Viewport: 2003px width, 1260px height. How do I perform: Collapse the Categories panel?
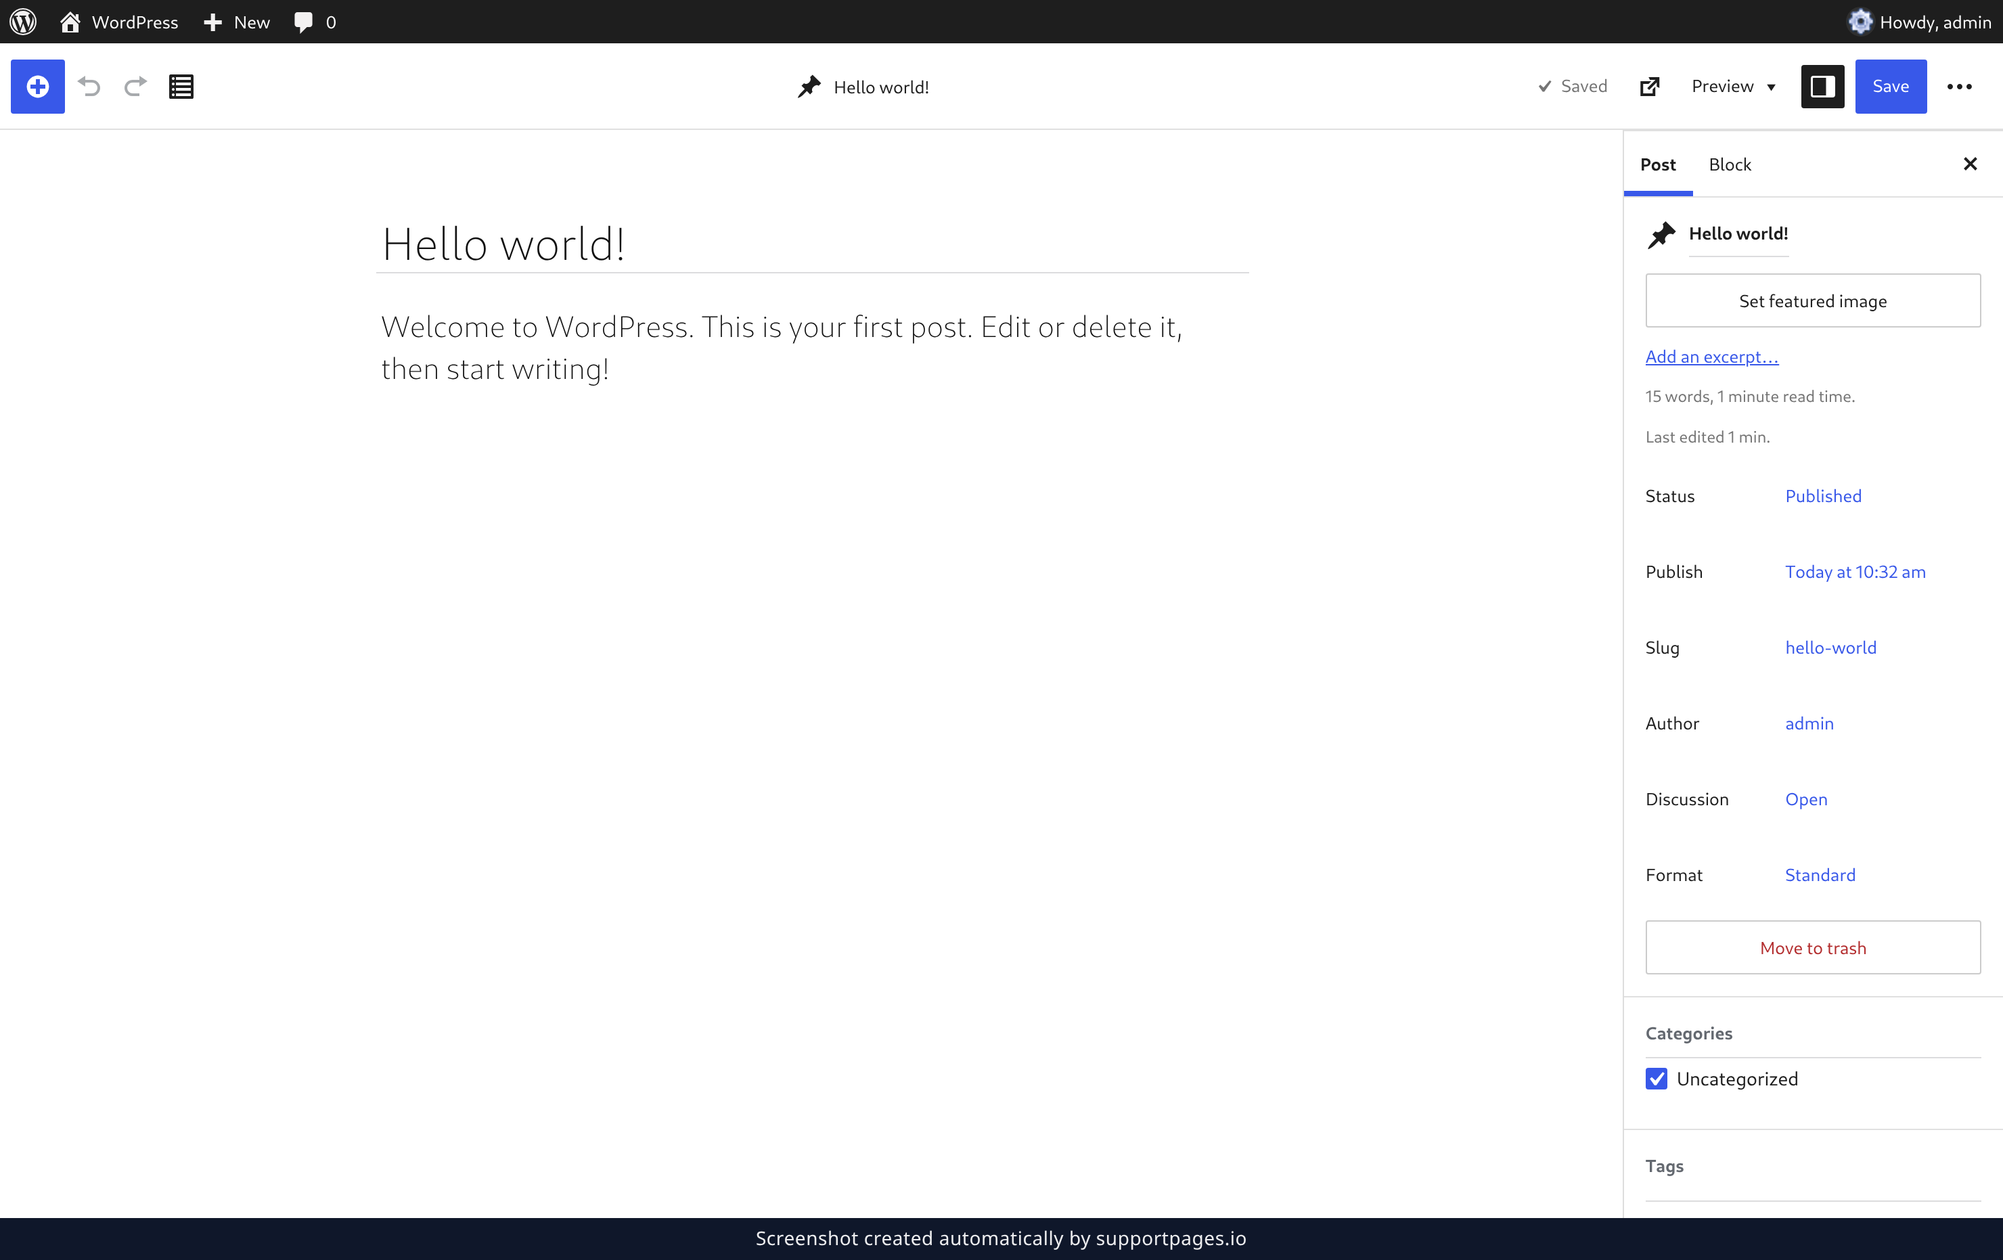click(1813, 1033)
